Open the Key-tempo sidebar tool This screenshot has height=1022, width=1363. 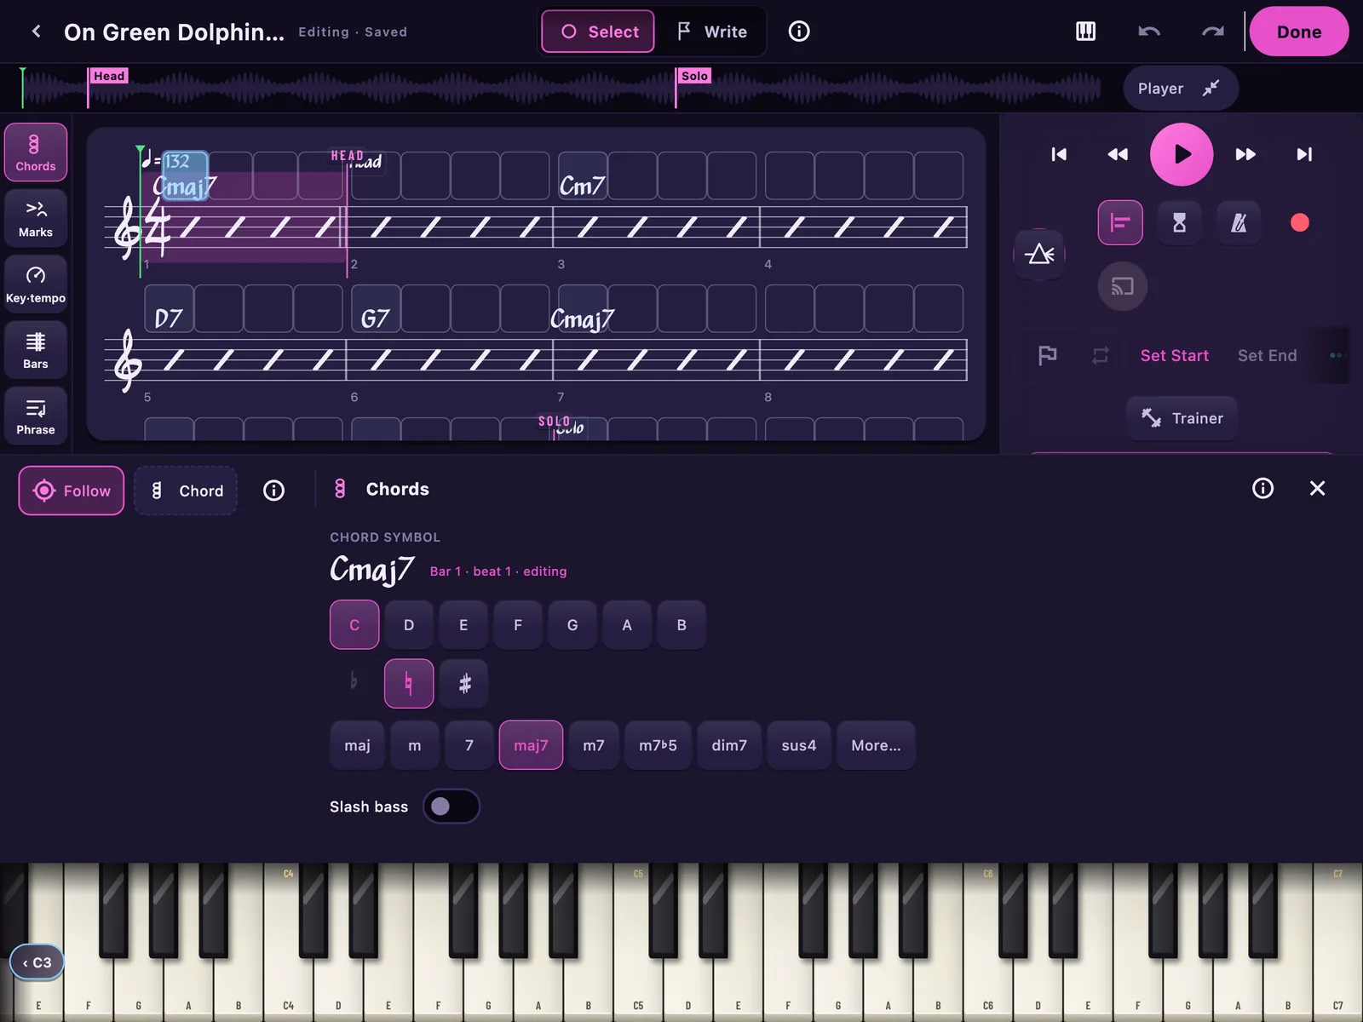pos(36,284)
